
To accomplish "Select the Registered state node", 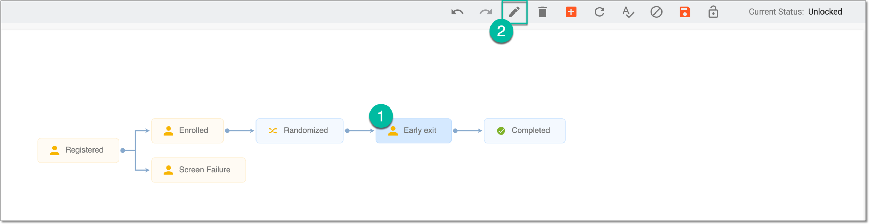I will pos(78,150).
